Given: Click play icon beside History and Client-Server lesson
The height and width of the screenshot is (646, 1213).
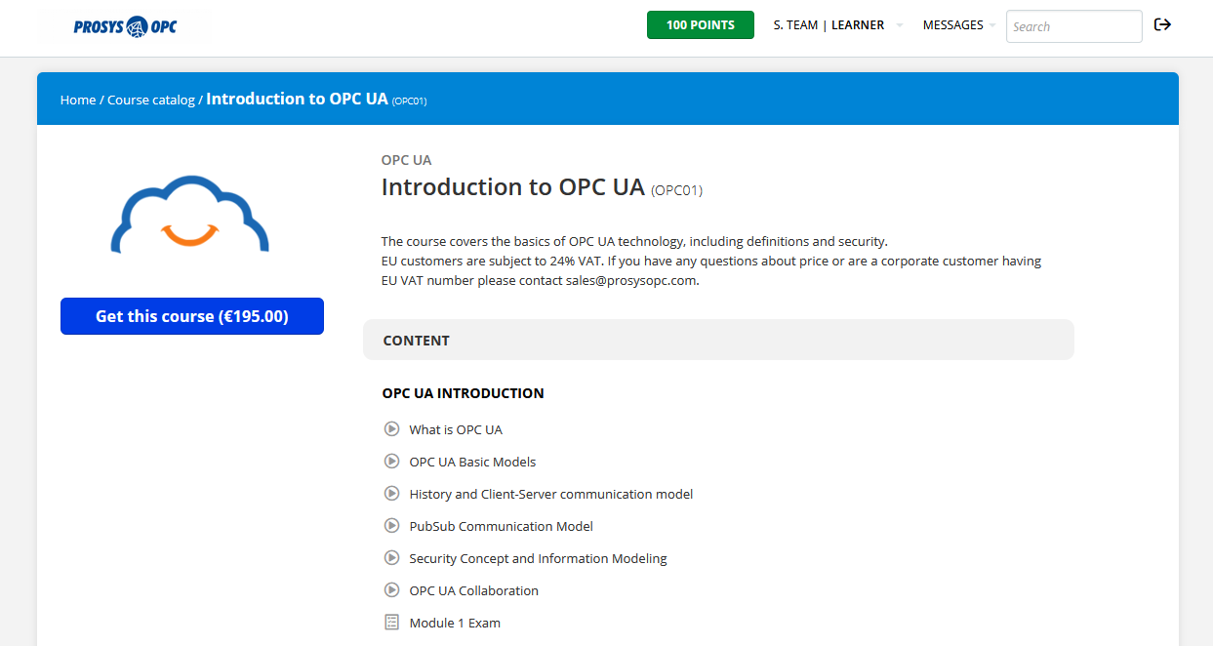Looking at the screenshot, I should (x=391, y=494).
